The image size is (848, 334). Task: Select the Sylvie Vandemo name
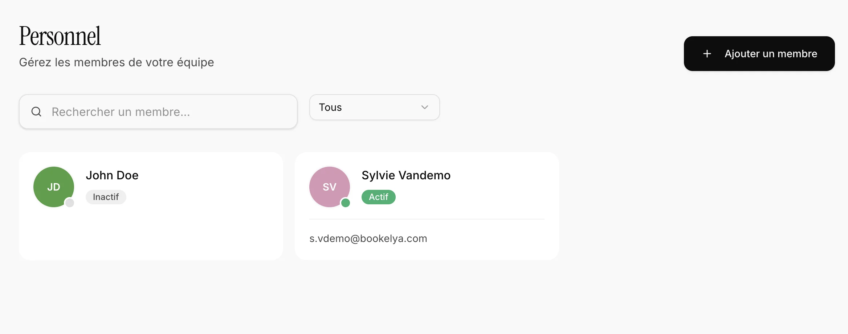click(406, 175)
